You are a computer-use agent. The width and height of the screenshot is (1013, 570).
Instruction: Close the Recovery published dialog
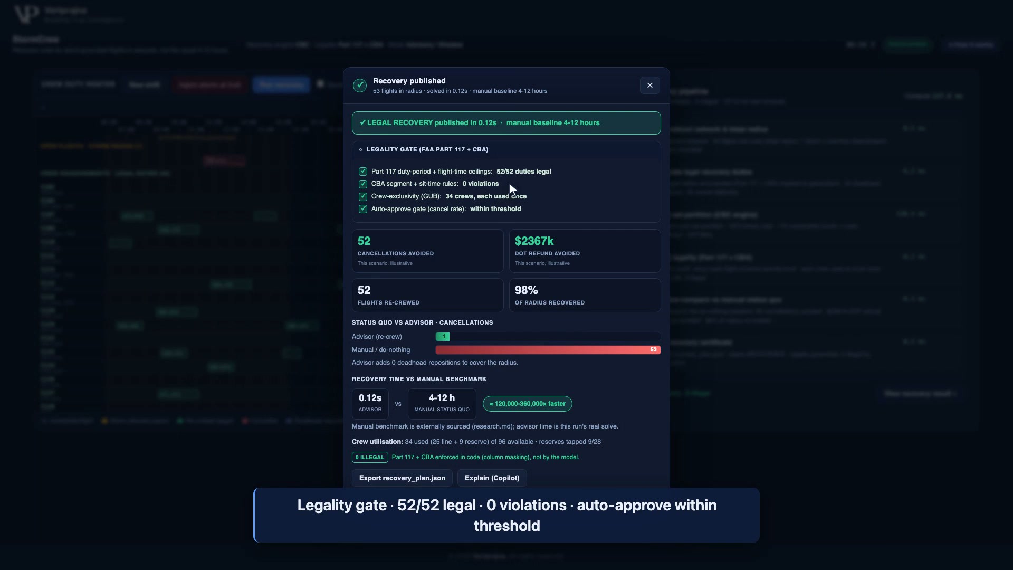pos(649,85)
